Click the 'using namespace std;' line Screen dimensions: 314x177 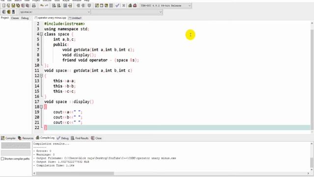(x=67, y=29)
